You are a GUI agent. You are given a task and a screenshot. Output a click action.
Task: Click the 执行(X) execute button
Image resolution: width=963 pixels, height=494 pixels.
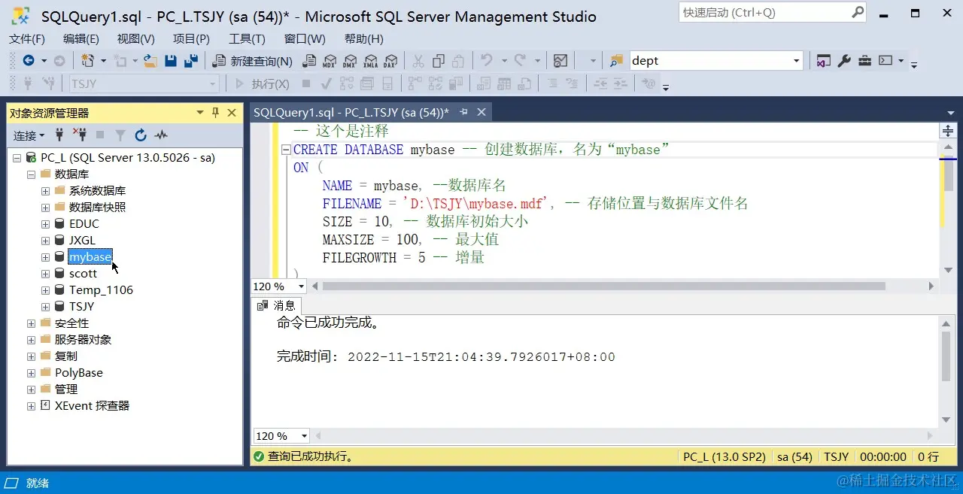click(x=263, y=83)
